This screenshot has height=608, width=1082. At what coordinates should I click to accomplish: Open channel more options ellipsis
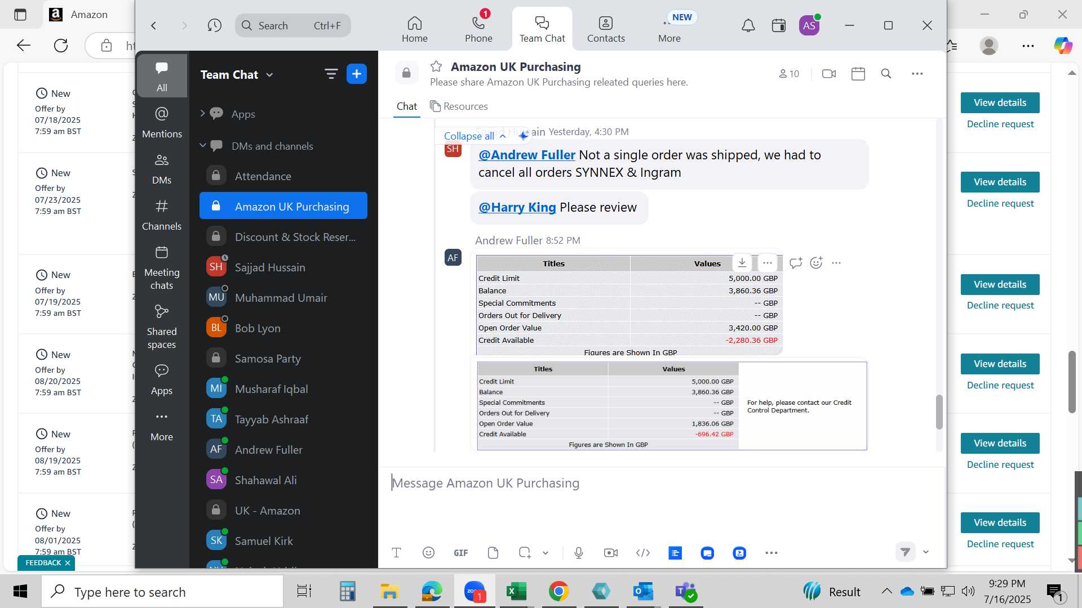pyautogui.click(x=917, y=74)
